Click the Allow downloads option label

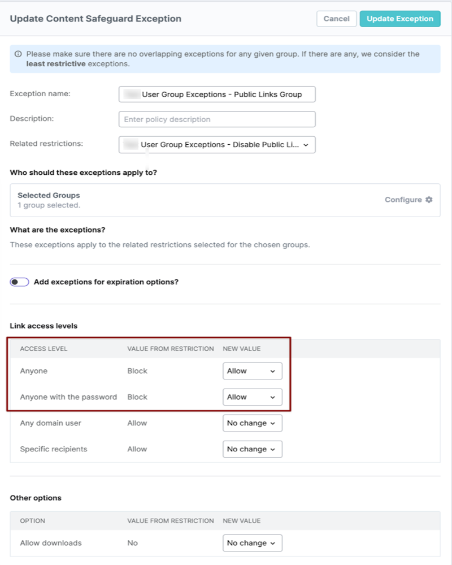coord(51,543)
